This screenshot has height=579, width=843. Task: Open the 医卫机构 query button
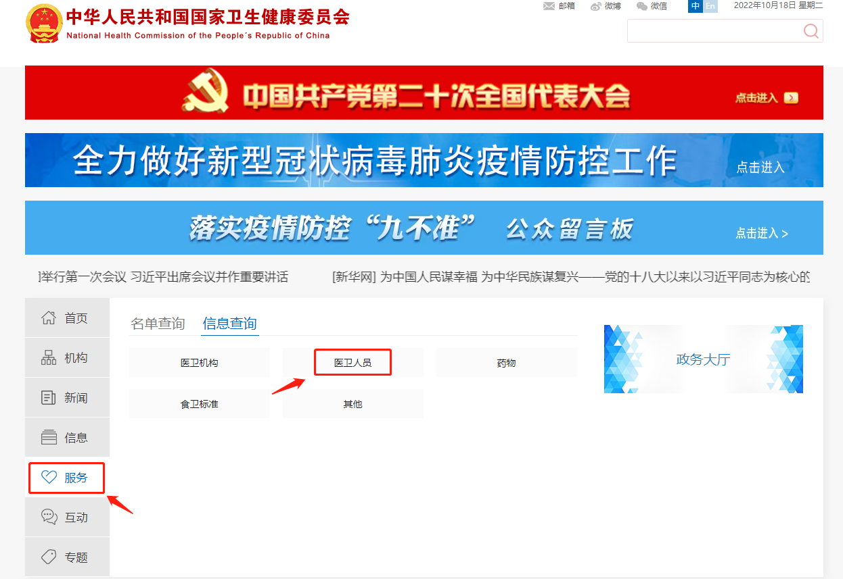click(200, 363)
